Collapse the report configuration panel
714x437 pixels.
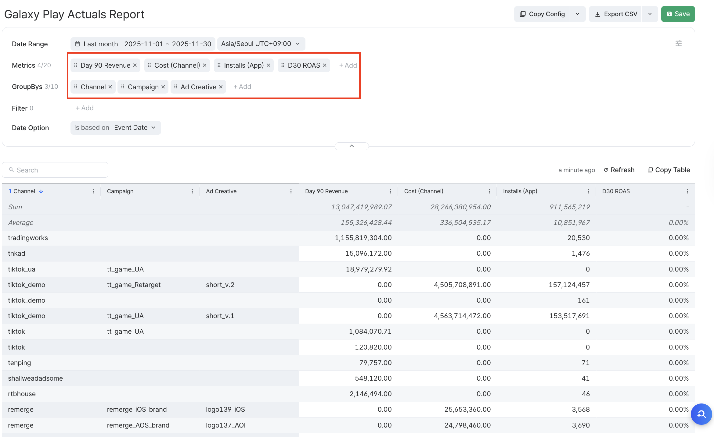coord(352,146)
